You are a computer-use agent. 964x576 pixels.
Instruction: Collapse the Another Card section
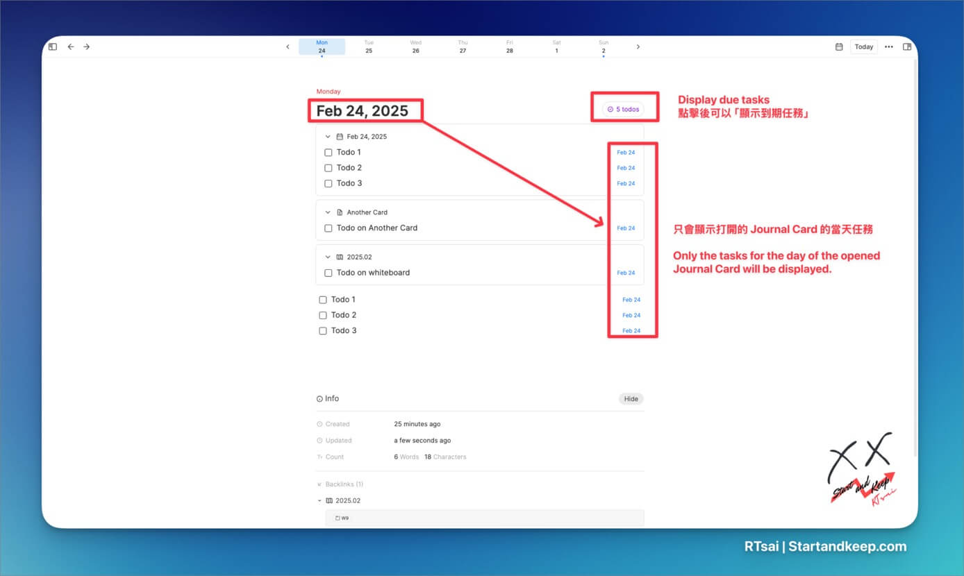pos(328,212)
